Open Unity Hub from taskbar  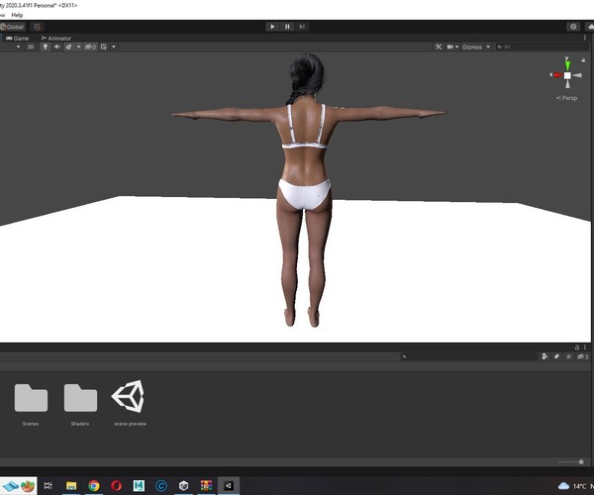click(183, 485)
